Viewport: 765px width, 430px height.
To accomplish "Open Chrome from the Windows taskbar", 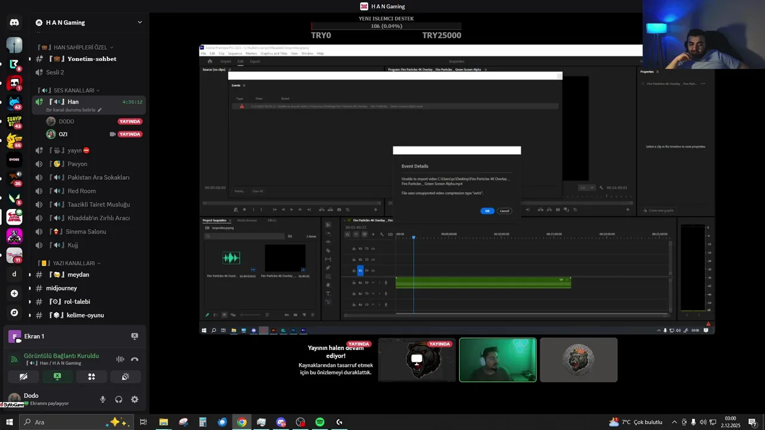I will (241, 422).
